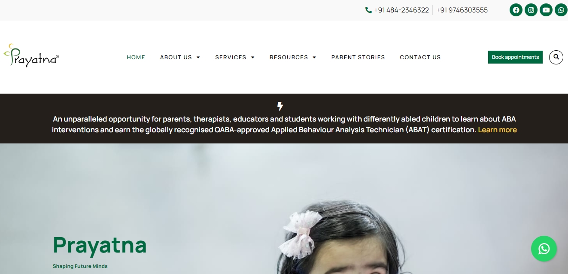568x274 pixels.
Task: Click the Book appointments button
Action: point(515,57)
